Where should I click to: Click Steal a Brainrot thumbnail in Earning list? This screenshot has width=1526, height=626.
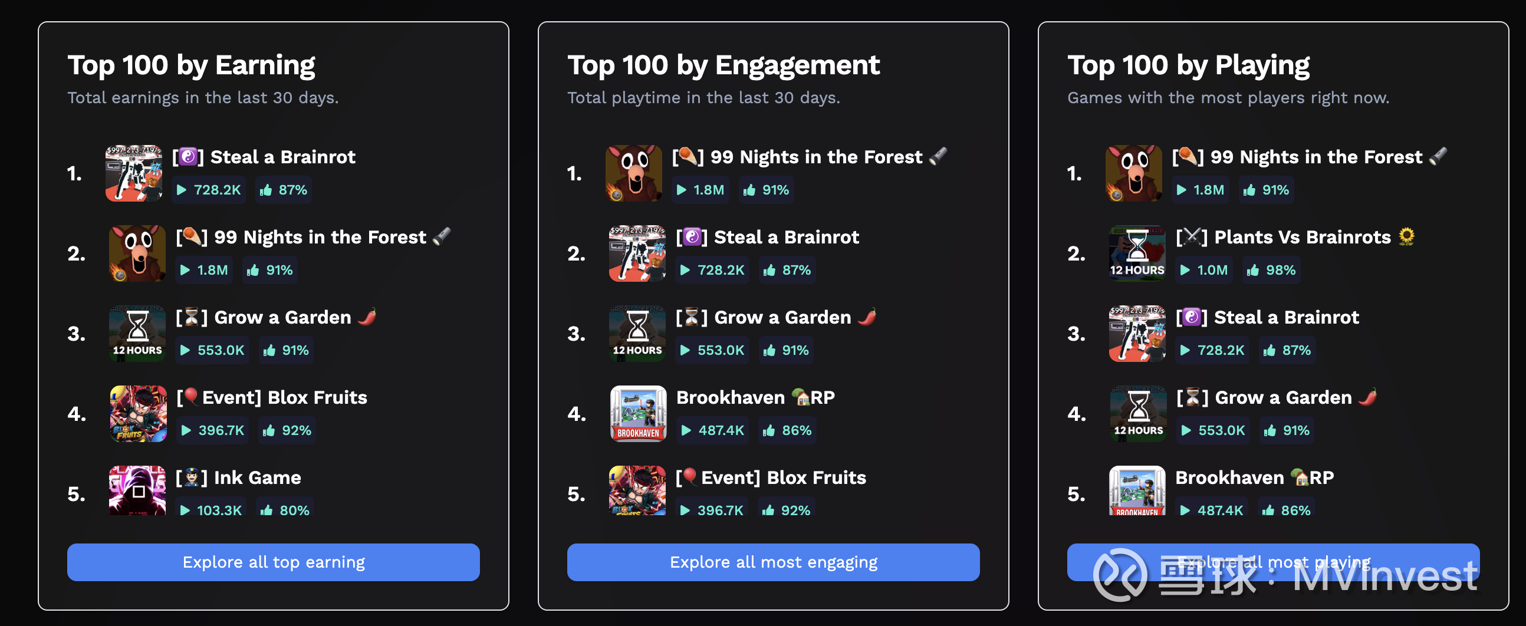(134, 173)
